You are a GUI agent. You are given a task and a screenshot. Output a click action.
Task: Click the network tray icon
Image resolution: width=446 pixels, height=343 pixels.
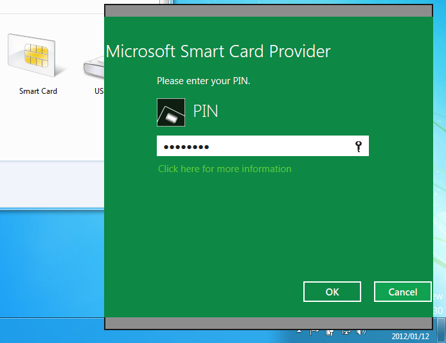pyautogui.click(x=346, y=332)
